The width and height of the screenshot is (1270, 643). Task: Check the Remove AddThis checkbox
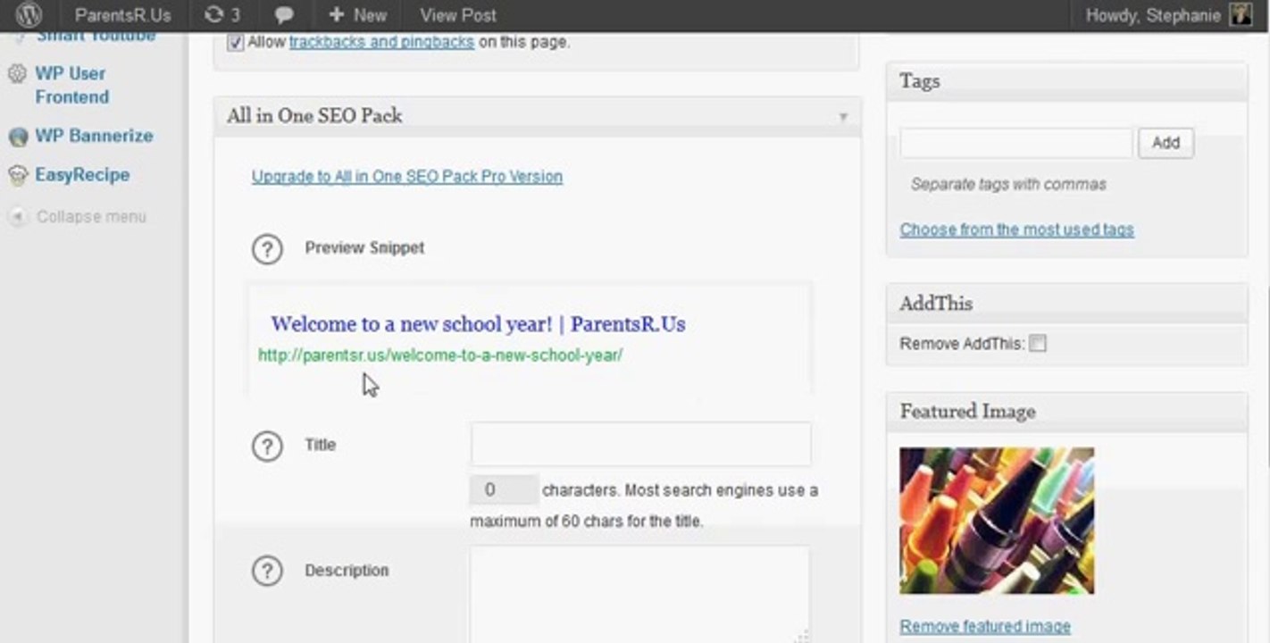[x=1037, y=344]
